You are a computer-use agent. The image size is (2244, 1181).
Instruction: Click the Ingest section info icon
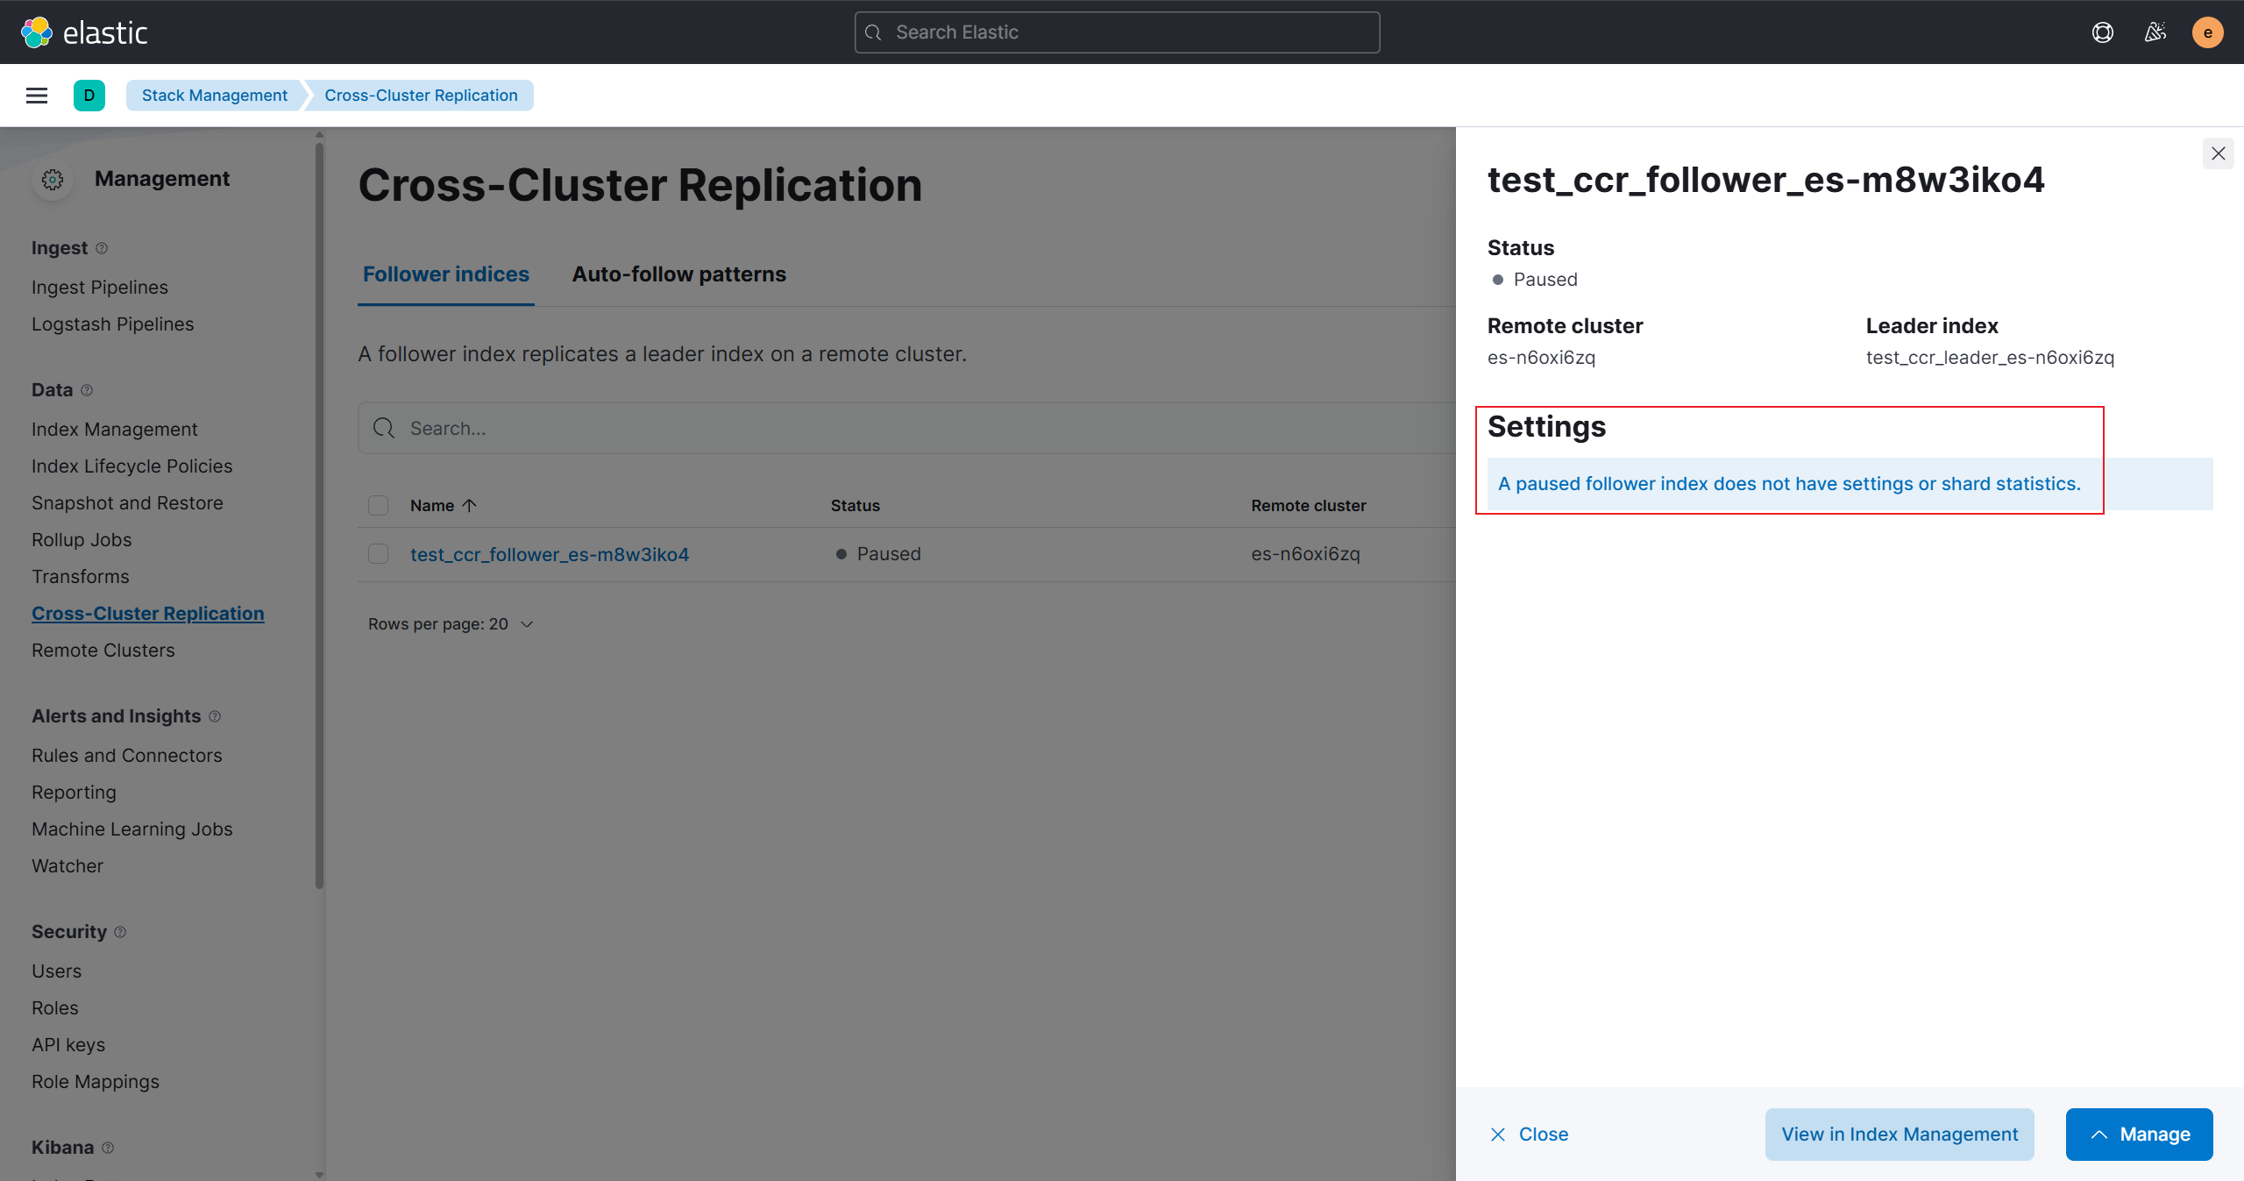(102, 248)
